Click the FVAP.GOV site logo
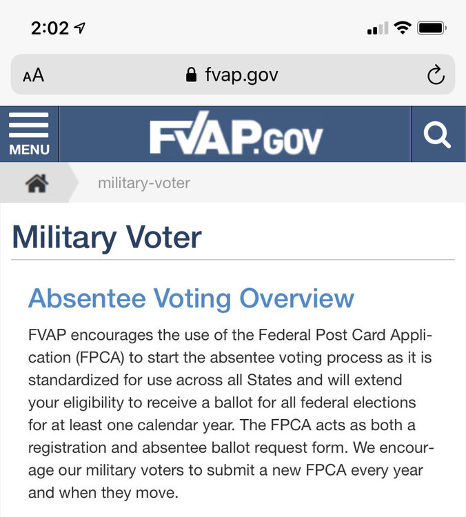This screenshot has height=517, width=466. click(236, 134)
